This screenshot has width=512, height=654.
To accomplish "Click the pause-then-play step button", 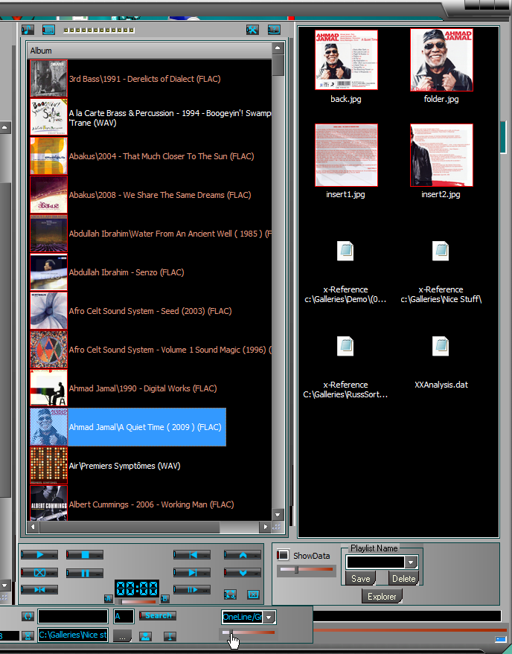I will (192, 589).
